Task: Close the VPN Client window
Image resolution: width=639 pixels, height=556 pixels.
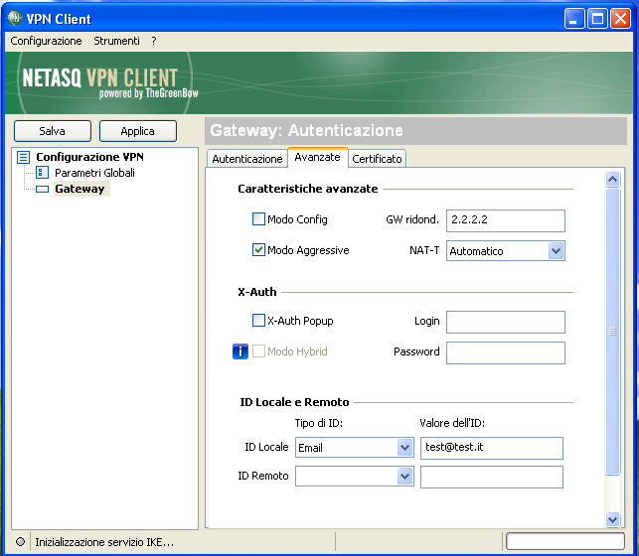Action: click(620, 19)
